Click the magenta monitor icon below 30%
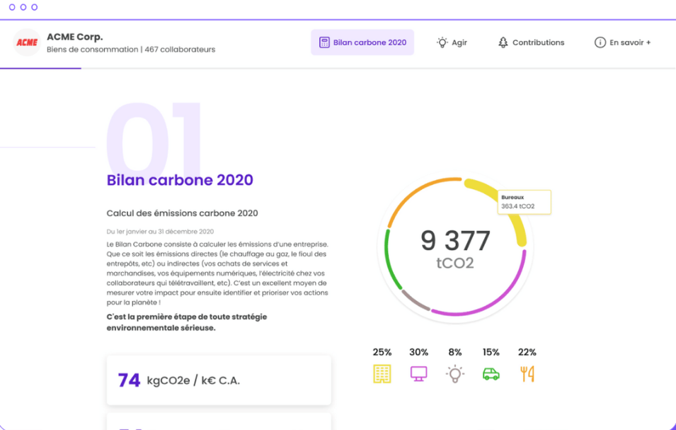Viewport: 676px width, 430px height. pos(418,373)
